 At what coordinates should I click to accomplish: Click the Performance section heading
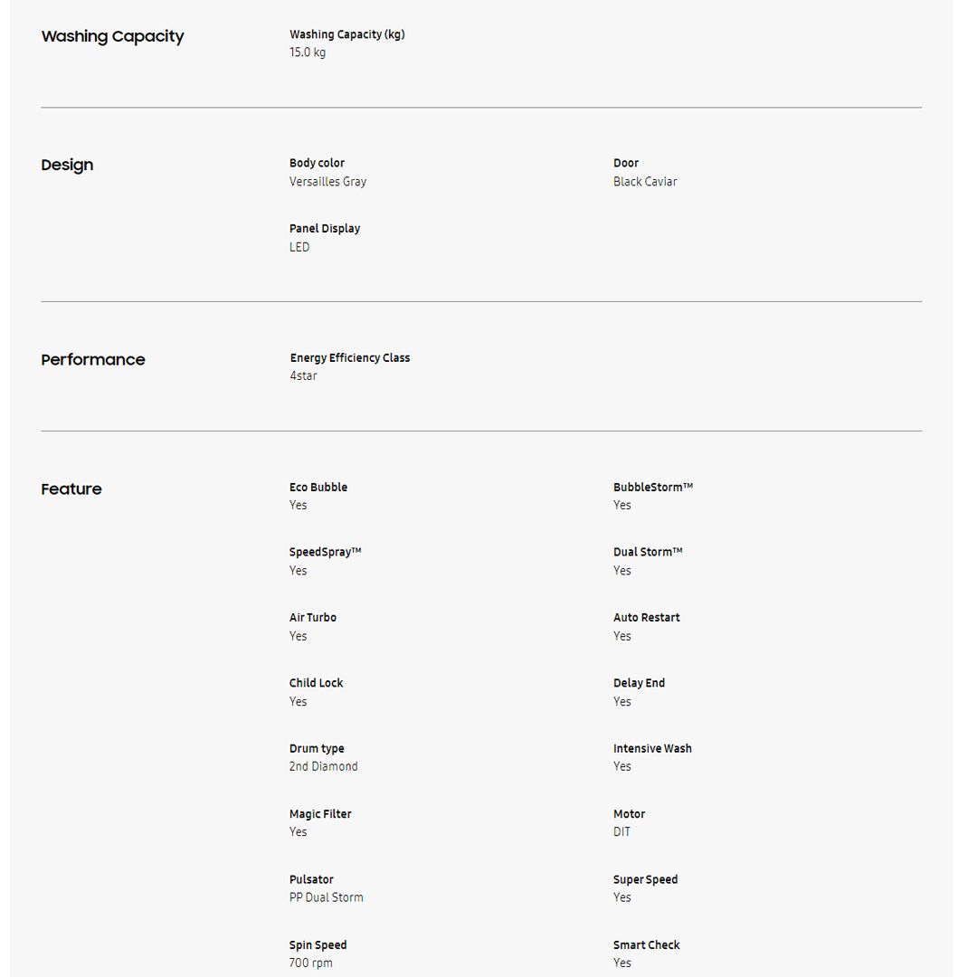[92, 359]
